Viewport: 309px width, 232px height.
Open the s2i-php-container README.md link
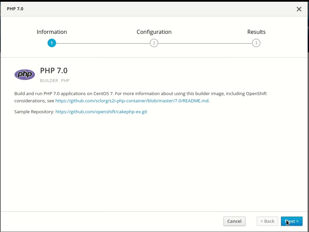132,101
